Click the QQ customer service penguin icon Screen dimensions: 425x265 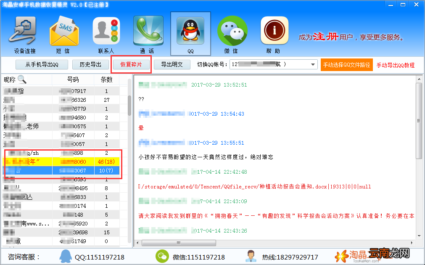(66, 257)
